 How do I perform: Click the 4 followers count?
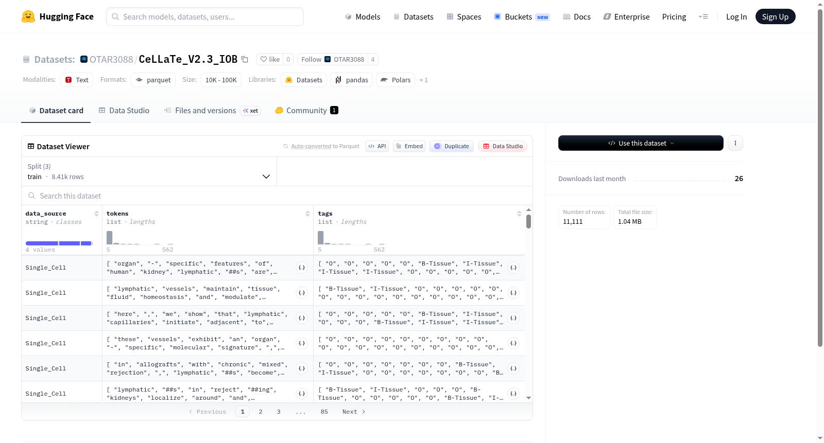tap(373, 59)
